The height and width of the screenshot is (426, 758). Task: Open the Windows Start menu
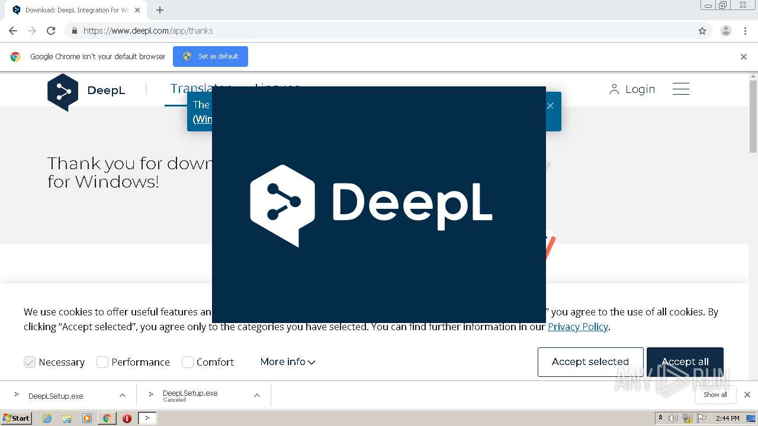pyautogui.click(x=17, y=418)
